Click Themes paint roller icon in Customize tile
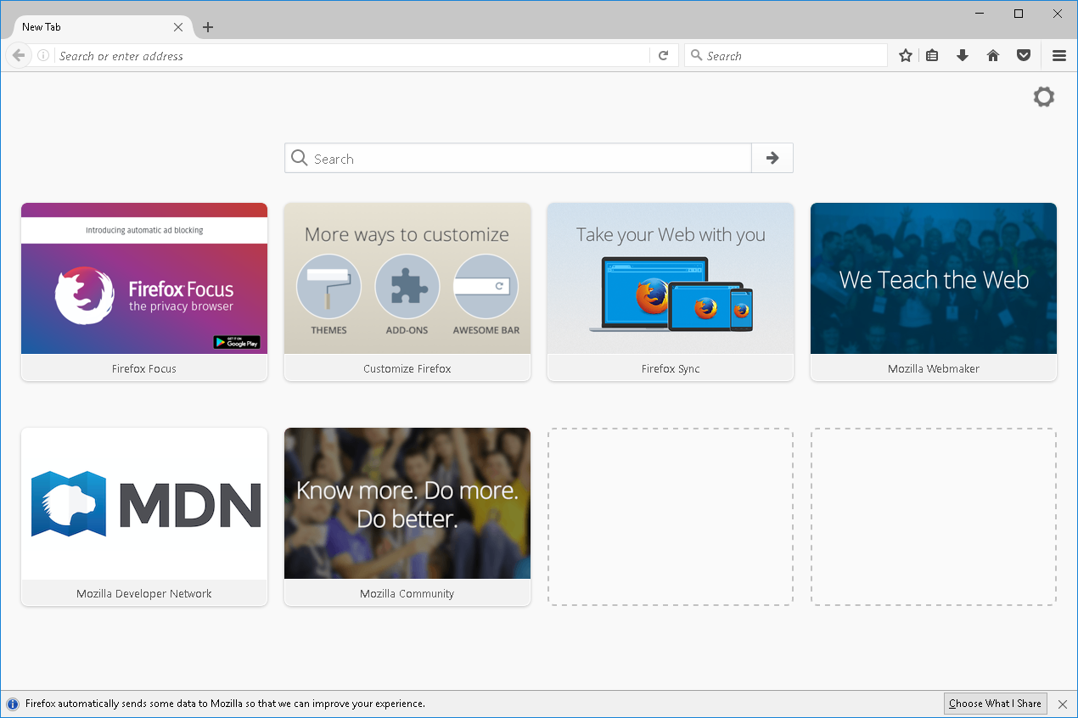1078x718 pixels. click(328, 287)
